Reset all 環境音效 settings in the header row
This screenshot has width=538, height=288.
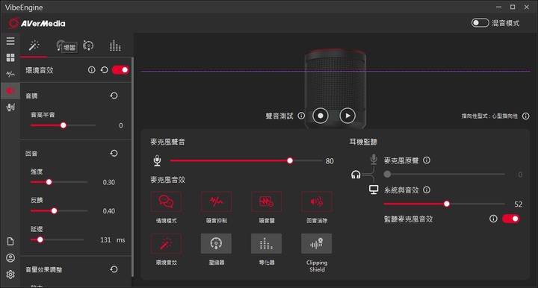(x=105, y=70)
